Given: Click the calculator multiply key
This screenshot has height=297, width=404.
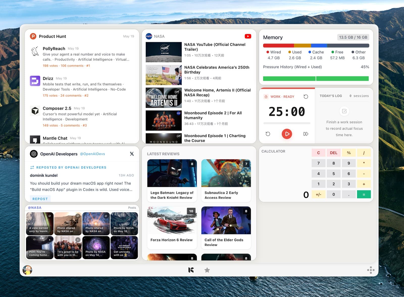Looking at the screenshot, I should coord(364,163).
